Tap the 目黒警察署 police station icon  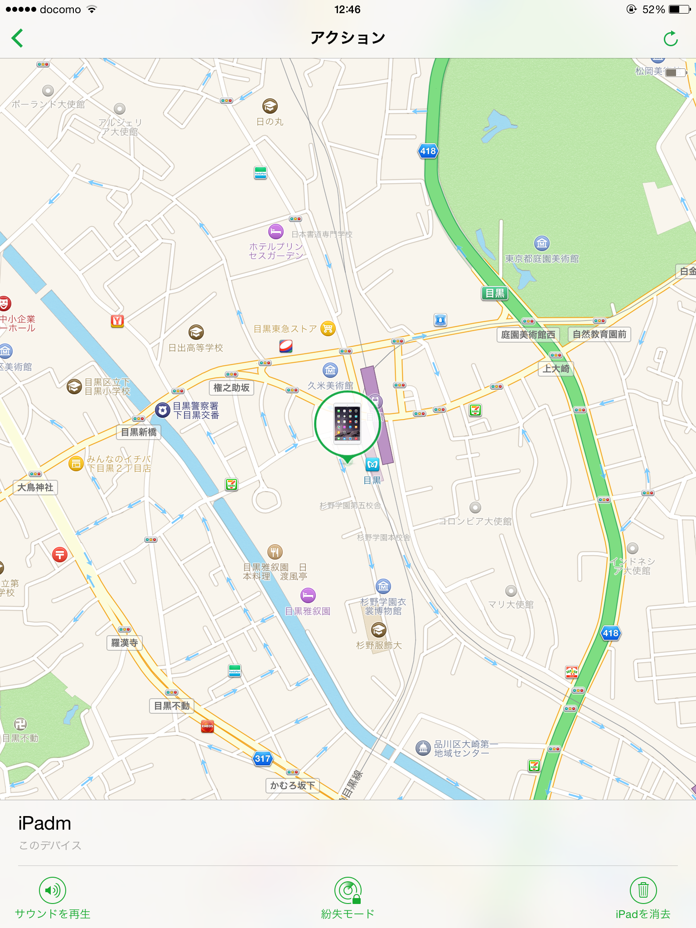[x=163, y=410]
